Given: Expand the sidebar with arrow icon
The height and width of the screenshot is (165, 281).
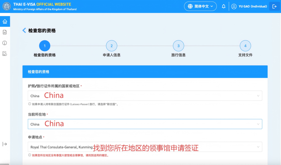Looking at the screenshot, I should (x=5, y=144).
